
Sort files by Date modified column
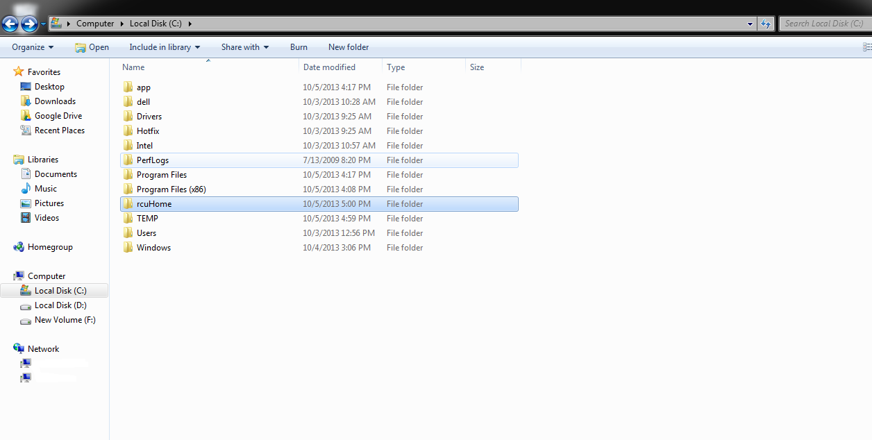(330, 67)
